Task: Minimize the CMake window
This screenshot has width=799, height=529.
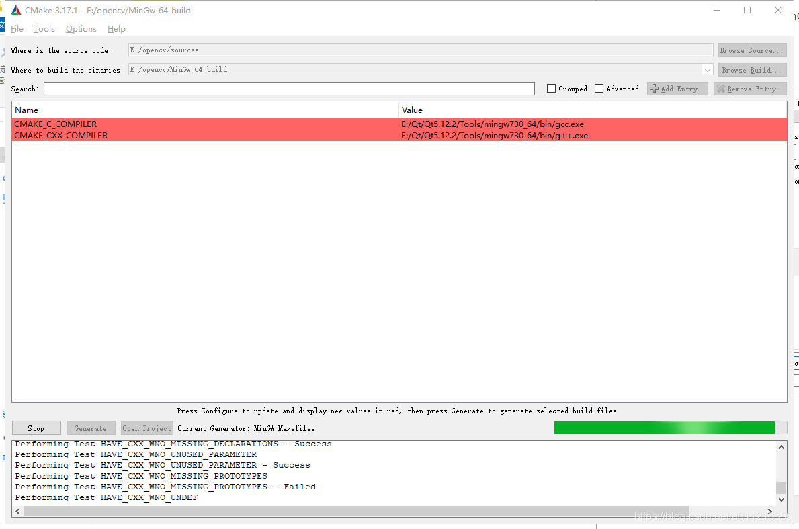Action: (x=717, y=10)
